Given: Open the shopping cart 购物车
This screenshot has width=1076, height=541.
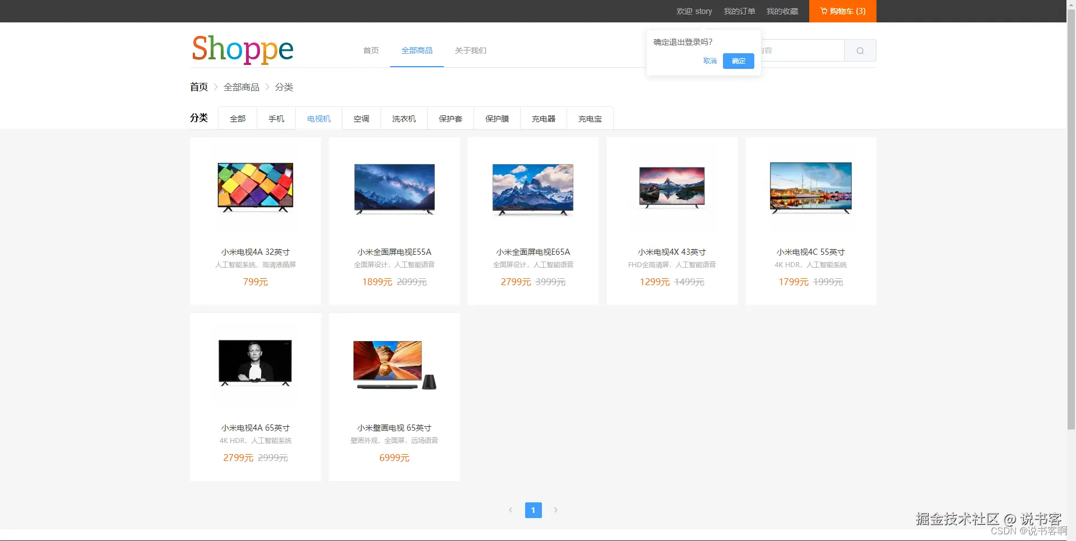Looking at the screenshot, I should coord(842,11).
